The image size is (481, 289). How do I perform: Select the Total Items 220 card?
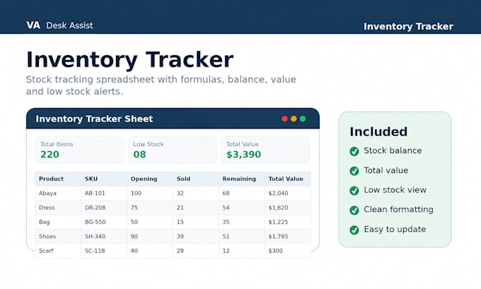pyautogui.click(x=80, y=150)
